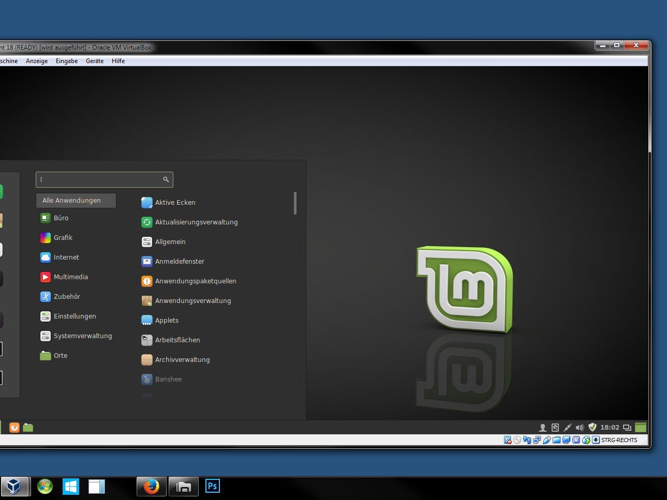Click the blue Windows logo taskbar icon
This screenshot has width=667, height=500.
[x=71, y=487]
